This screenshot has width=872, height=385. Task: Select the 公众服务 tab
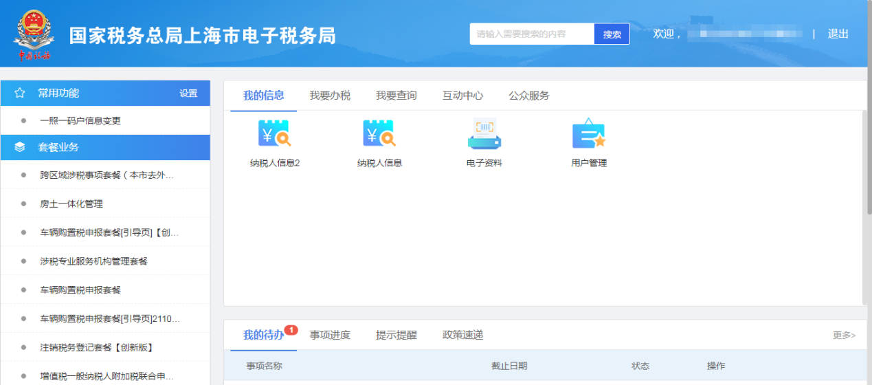(528, 96)
